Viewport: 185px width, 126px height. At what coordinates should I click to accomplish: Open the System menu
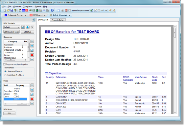pyautogui.click(x=38, y=7)
